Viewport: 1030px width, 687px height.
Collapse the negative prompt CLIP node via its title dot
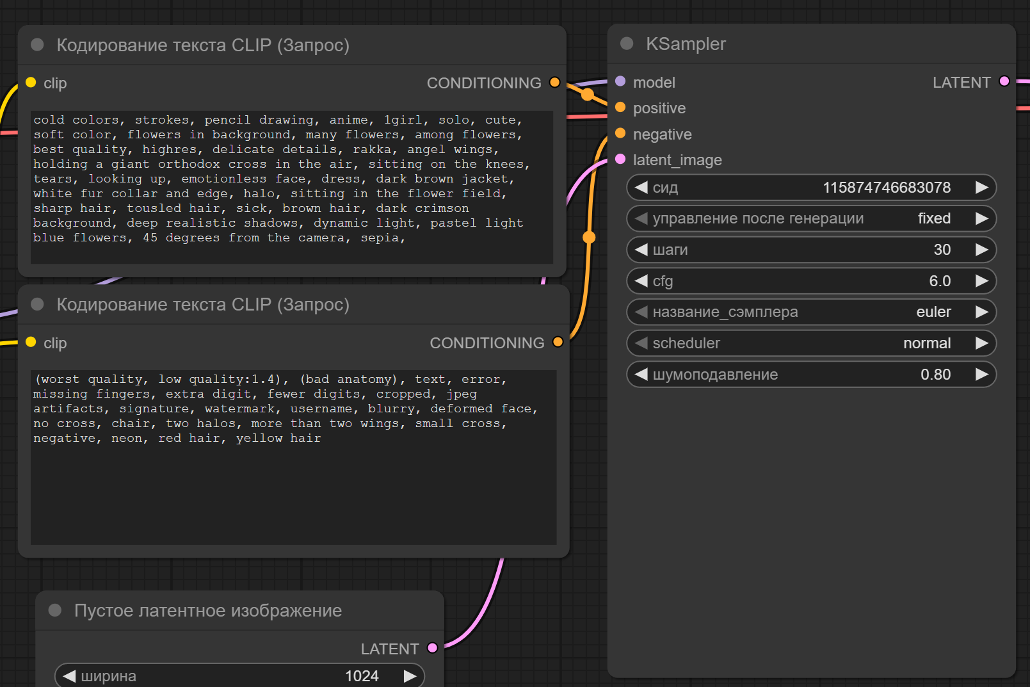coord(37,304)
